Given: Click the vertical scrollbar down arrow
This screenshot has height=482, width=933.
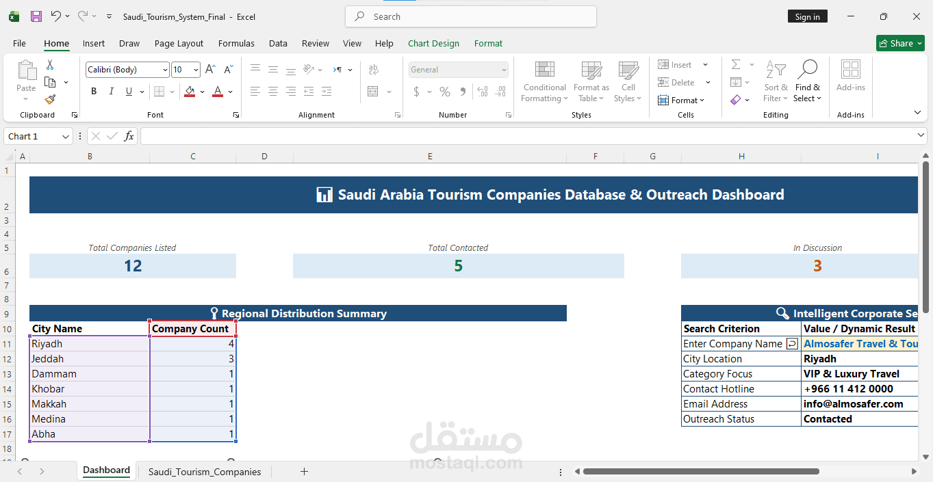Looking at the screenshot, I should [x=926, y=457].
